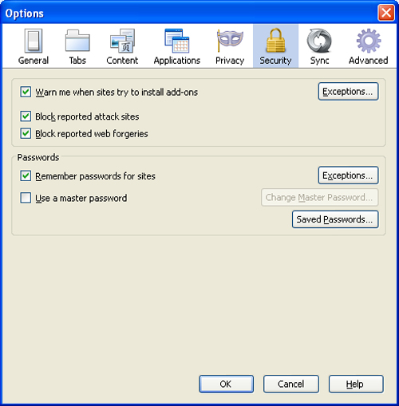Cancel the Options dialog
The height and width of the screenshot is (406, 399).
pyautogui.click(x=291, y=384)
